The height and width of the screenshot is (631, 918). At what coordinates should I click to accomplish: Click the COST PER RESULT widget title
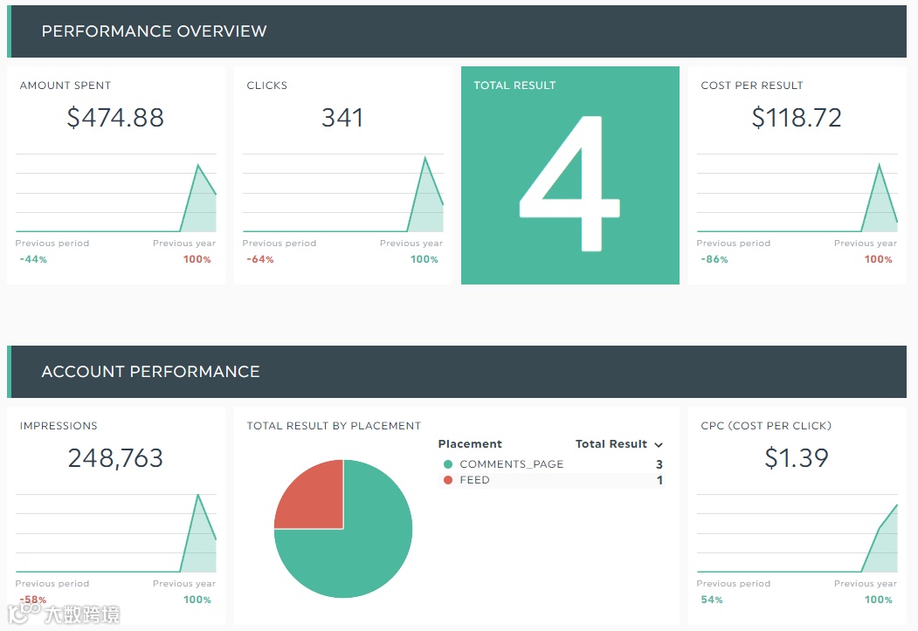pyautogui.click(x=752, y=86)
